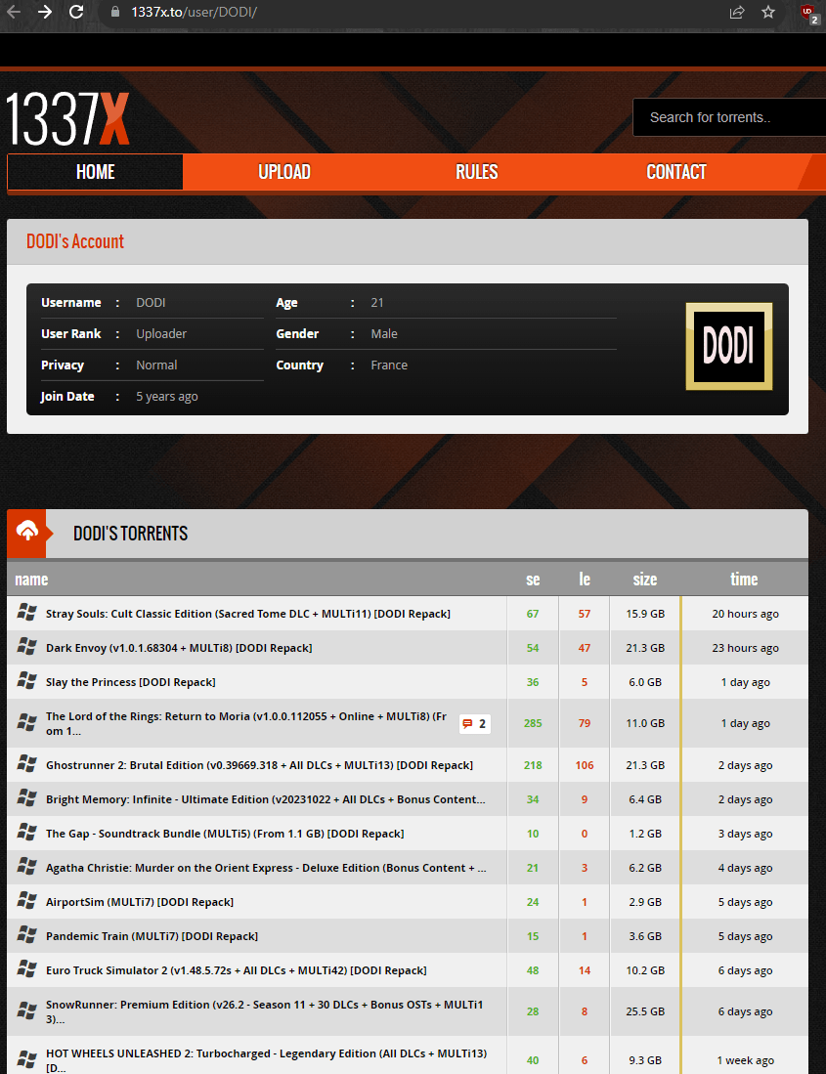Open the UPLOAD navigation tab
826x1074 pixels.
tap(284, 172)
